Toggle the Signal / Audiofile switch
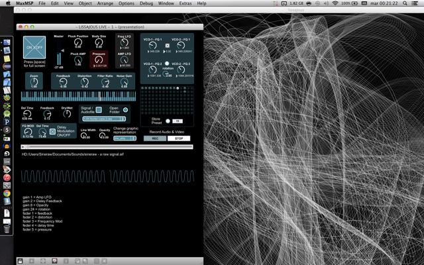424x265 pixels. coord(99,109)
